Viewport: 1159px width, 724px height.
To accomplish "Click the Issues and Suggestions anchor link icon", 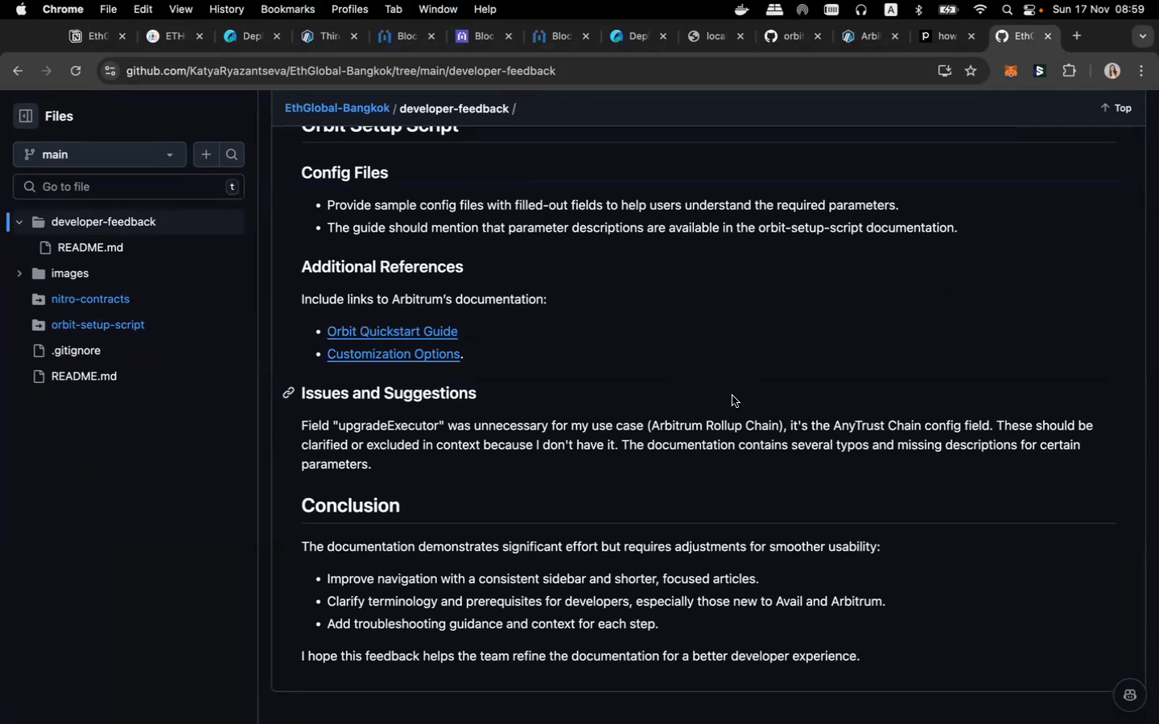I will click(x=287, y=393).
